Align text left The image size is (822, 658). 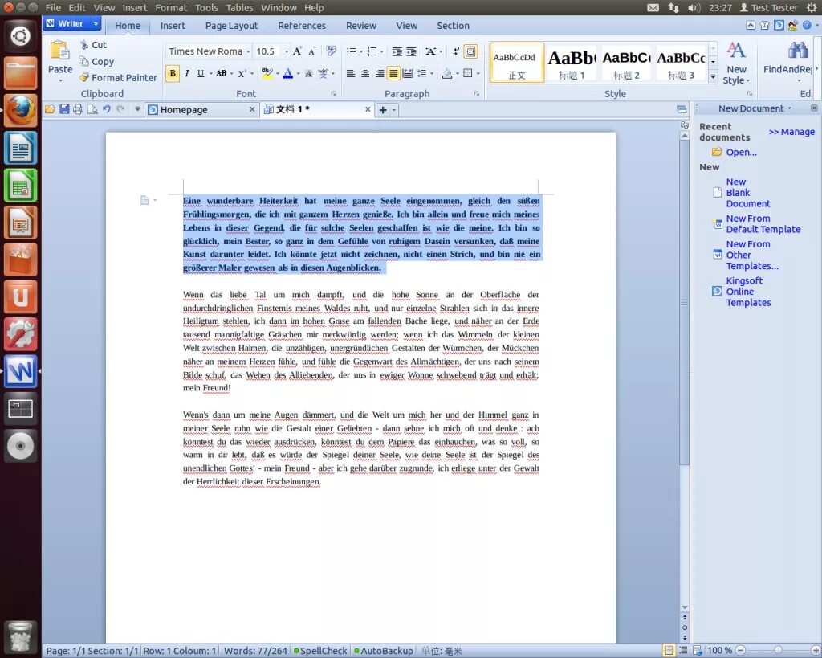click(x=351, y=73)
